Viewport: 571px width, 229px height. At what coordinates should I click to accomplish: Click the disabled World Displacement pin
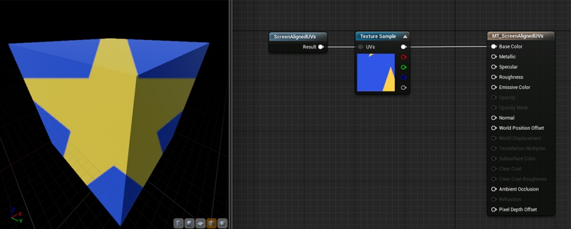coord(494,138)
